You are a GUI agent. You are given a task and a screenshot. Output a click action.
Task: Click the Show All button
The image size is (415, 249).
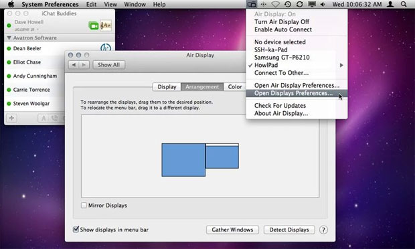coord(109,65)
